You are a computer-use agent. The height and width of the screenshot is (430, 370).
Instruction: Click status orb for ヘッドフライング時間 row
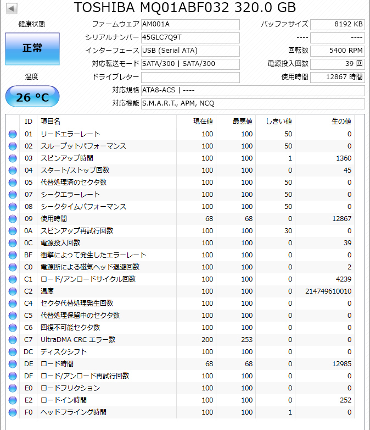pos(13,412)
